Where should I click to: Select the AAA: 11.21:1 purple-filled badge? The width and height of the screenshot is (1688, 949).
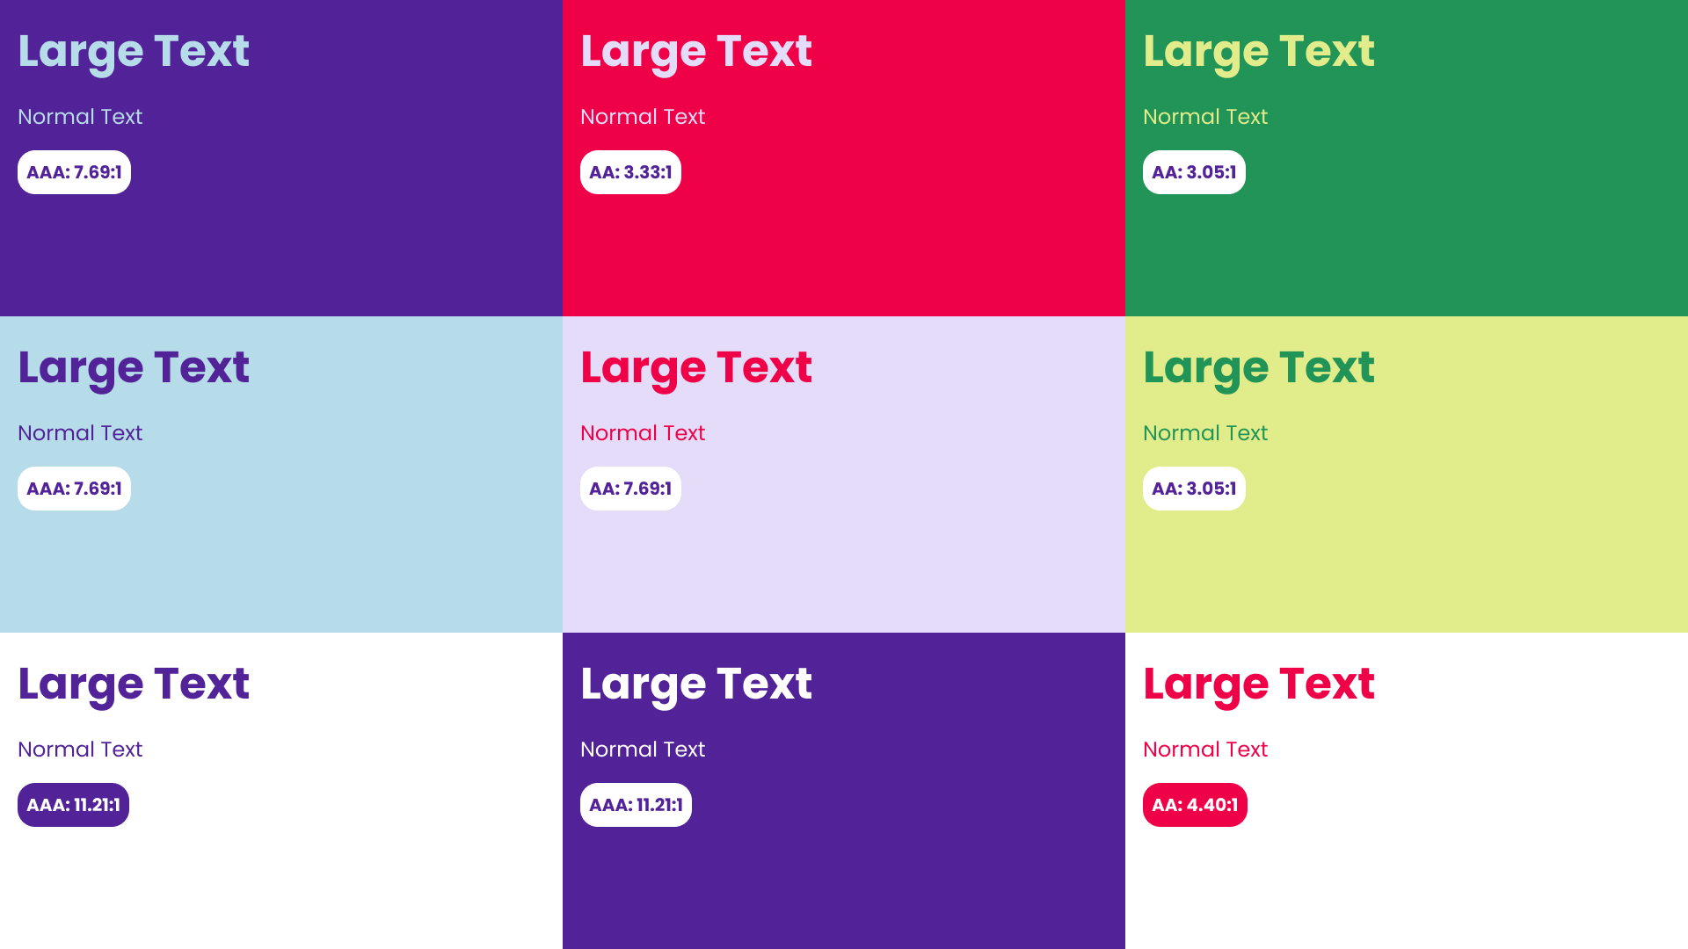tap(73, 805)
